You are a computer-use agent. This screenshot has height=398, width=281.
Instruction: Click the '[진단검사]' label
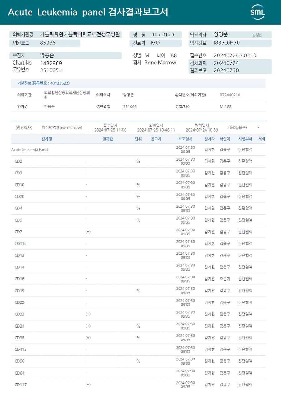(24, 128)
